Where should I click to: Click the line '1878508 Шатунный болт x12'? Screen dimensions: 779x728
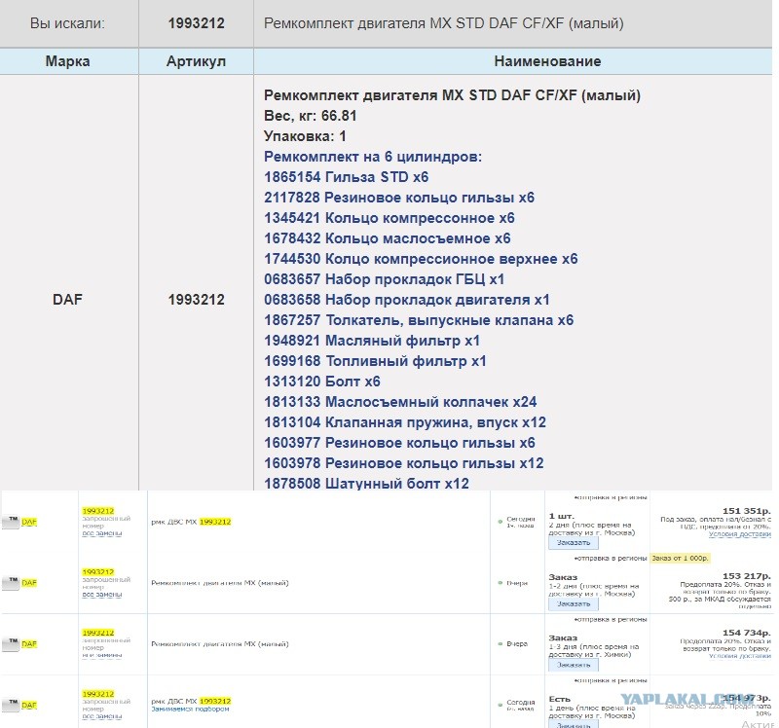point(366,483)
